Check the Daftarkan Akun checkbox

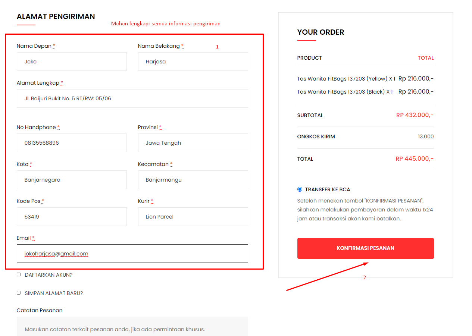(19, 274)
